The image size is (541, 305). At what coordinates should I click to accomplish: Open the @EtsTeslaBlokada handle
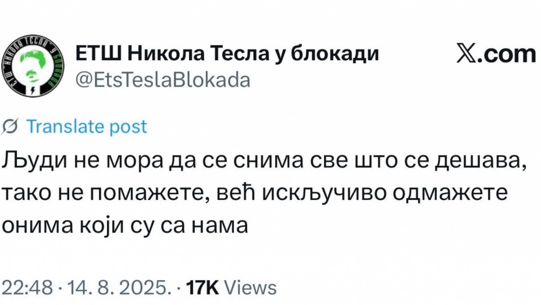tap(163, 80)
